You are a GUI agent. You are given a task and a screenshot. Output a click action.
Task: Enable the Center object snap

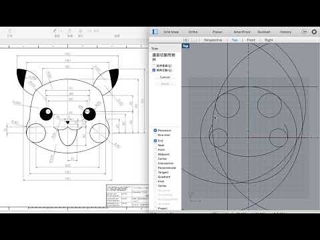click(x=155, y=159)
